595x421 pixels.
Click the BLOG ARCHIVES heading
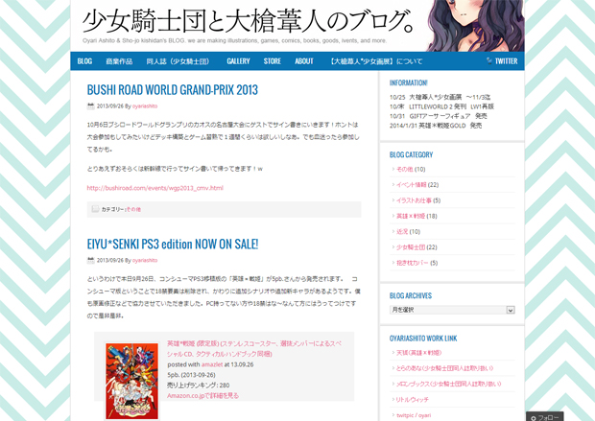coord(411,295)
